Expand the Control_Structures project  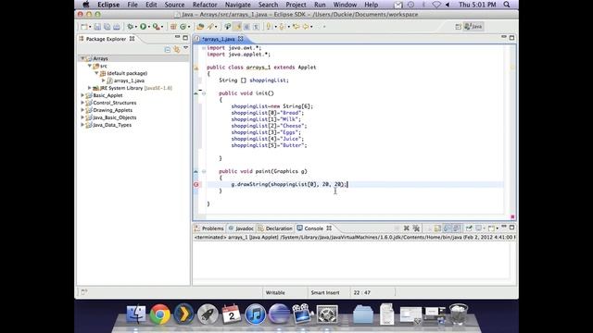click(x=82, y=103)
